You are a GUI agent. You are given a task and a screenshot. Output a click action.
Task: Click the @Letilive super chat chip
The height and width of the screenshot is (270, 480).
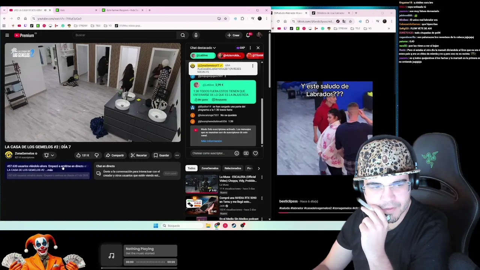(203, 55)
